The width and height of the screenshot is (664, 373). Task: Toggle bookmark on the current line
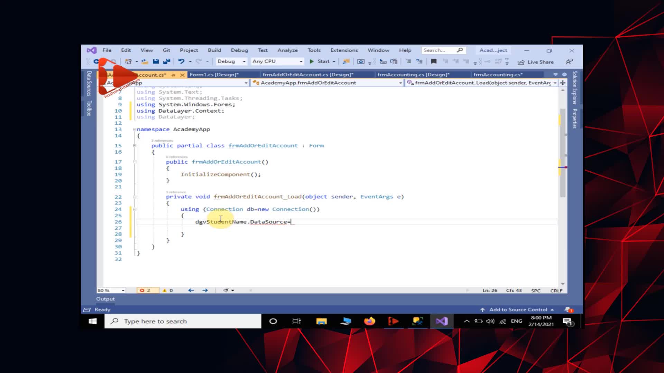coord(434,61)
